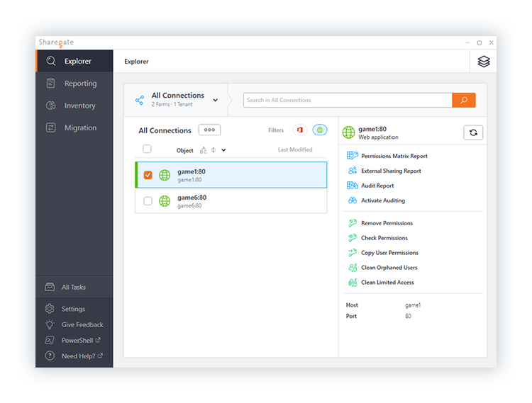Focus the Search in All Connections field
The height and width of the screenshot is (403, 532).
[348, 101]
